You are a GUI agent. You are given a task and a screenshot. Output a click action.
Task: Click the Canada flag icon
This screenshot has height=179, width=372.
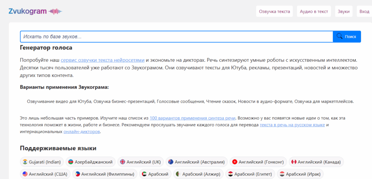[x=294, y=162]
